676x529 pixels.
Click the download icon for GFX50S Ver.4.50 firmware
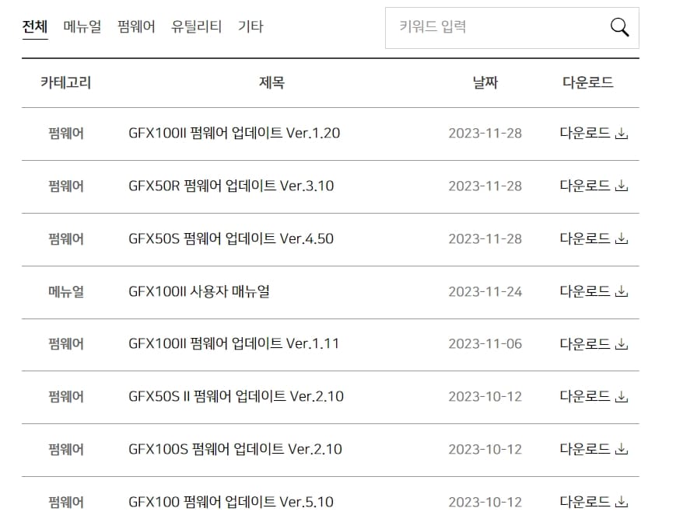click(621, 238)
